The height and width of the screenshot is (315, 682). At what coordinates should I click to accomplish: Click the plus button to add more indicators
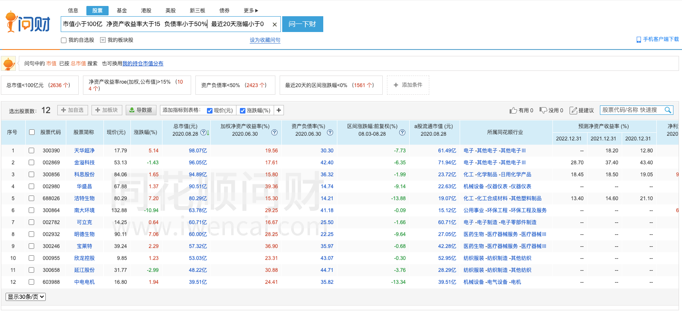[x=279, y=110]
